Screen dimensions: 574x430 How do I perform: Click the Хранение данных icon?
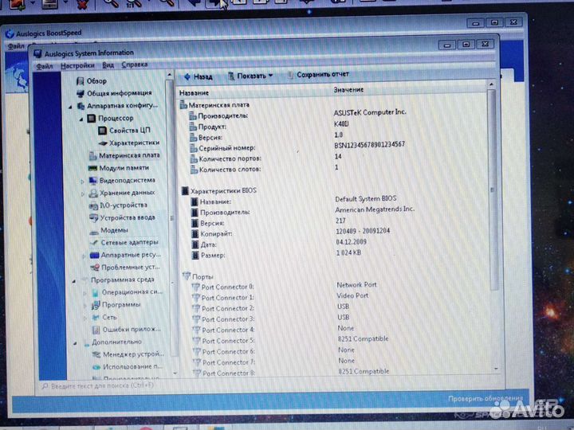94,193
